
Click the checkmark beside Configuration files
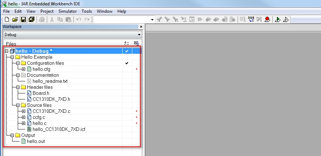[x=127, y=63]
